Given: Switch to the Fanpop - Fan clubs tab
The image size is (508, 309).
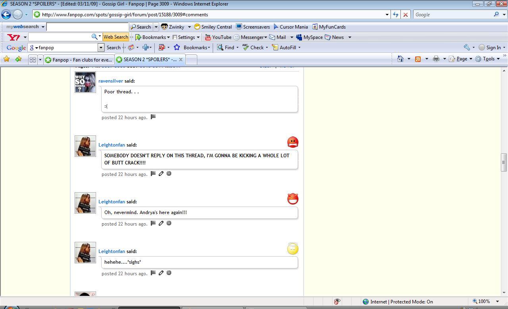Looking at the screenshot, I should [79, 60].
